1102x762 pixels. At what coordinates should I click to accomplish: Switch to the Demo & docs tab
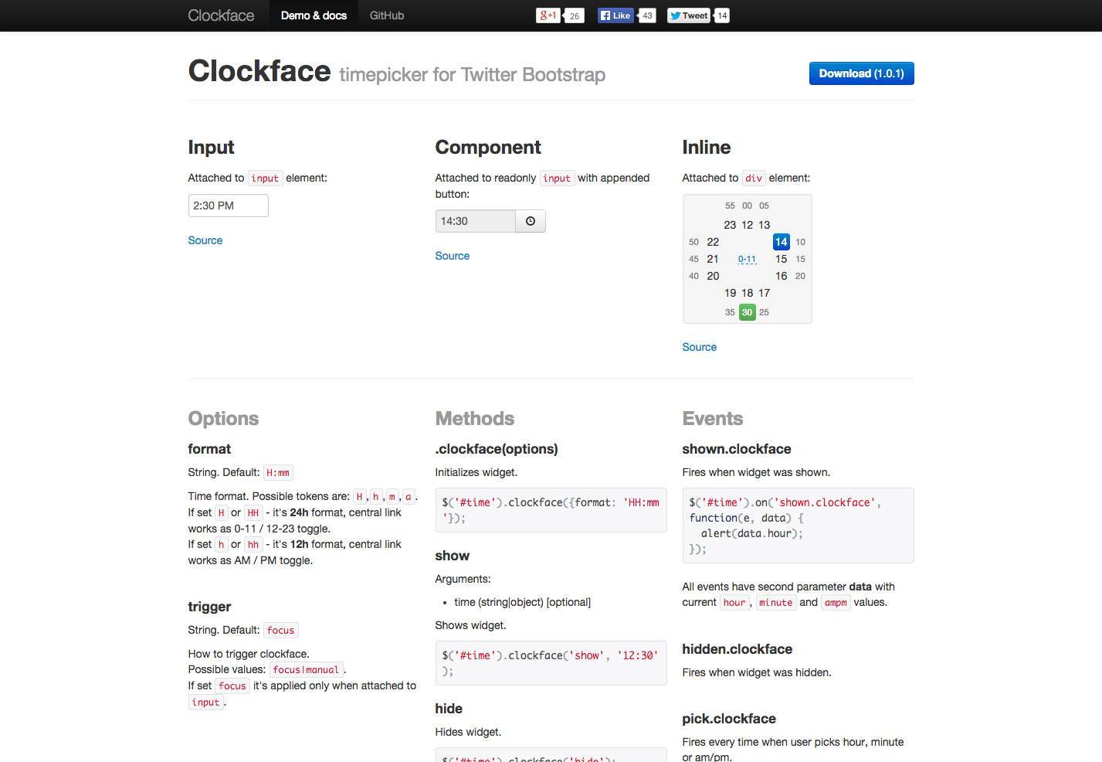click(x=314, y=15)
